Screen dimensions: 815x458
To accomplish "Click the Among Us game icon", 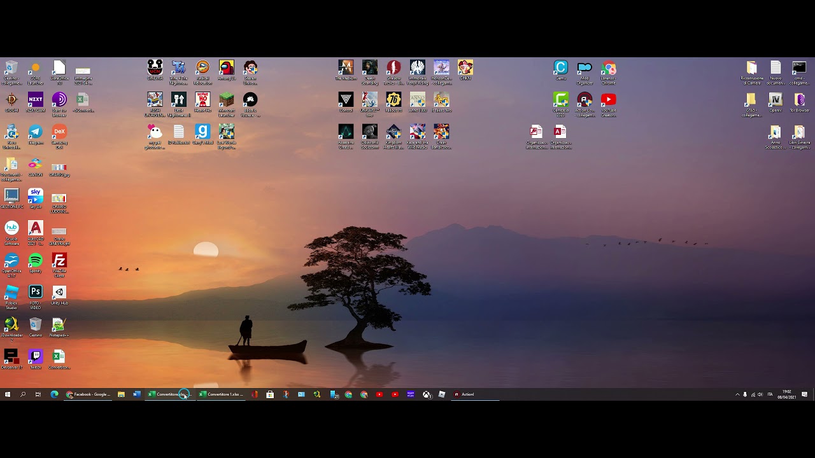I will click(227, 71).
